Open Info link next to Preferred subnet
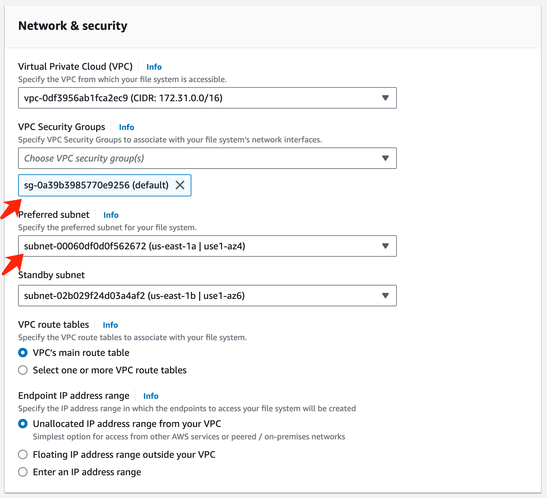 pos(111,215)
